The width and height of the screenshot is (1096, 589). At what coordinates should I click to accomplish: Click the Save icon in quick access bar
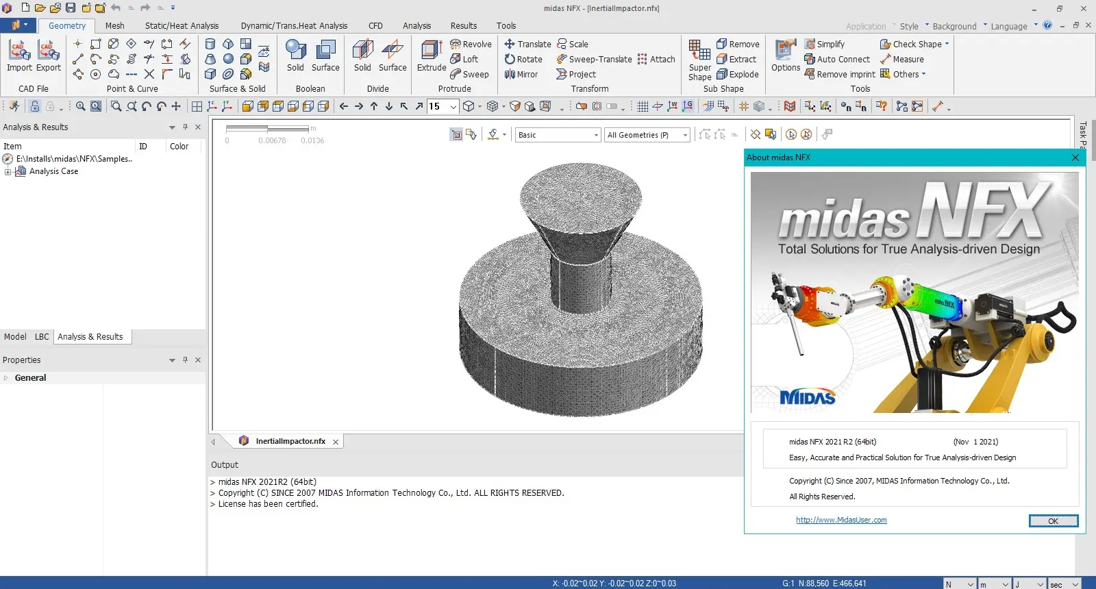[70, 8]
